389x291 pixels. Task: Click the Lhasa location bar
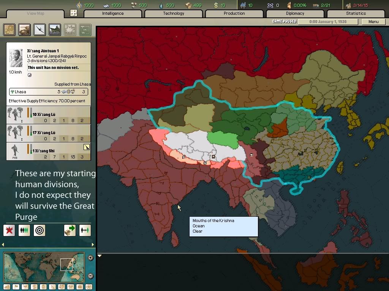point(48,92)
